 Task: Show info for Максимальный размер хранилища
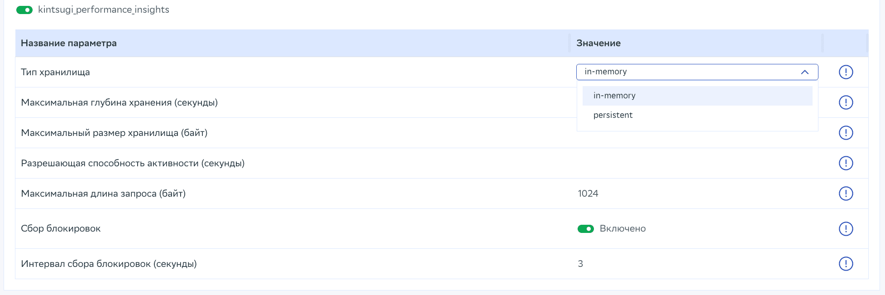point(846,133)
